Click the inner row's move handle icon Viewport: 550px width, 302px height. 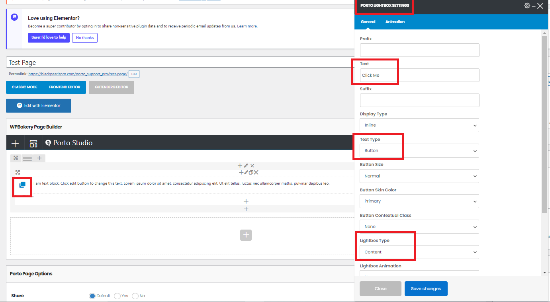pyautogui.click(x=18, y=172)
